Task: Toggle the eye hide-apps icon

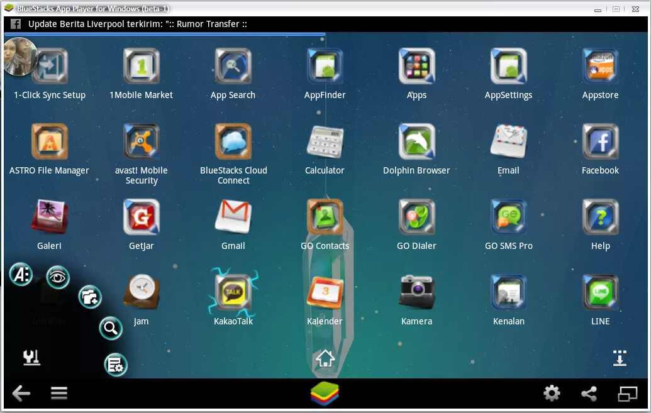Action: coord(58,277)
